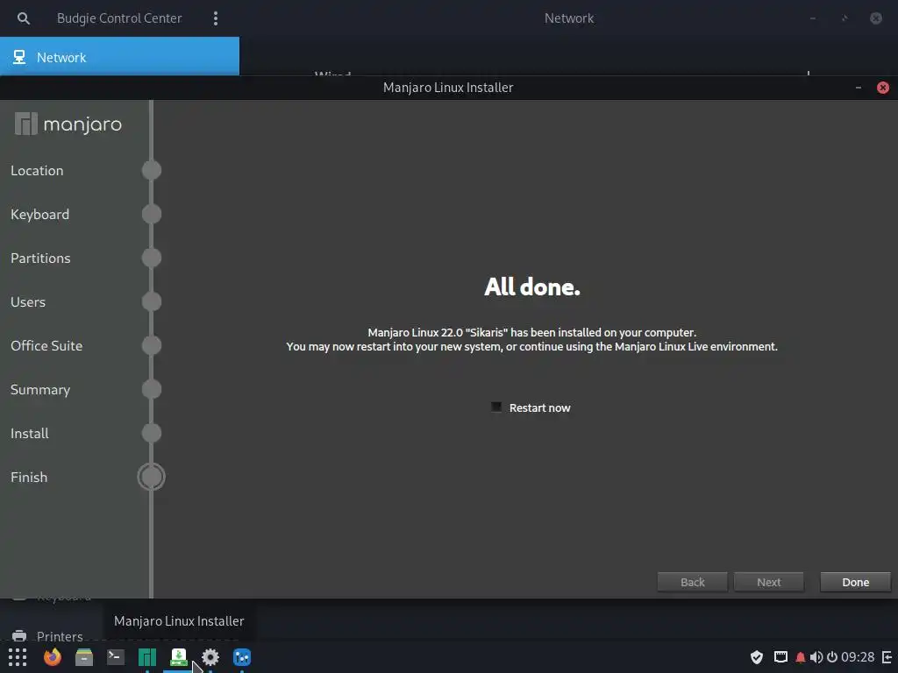Click the shield security tray icon
This screenshot has width=898, height=673.
(757, 657)
